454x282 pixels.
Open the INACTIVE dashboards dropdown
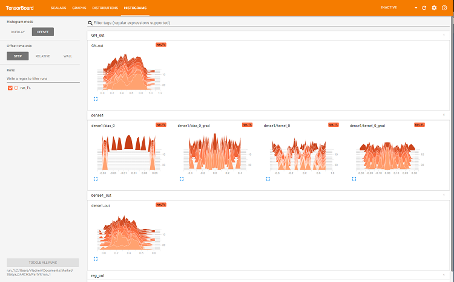click(399, 8)
